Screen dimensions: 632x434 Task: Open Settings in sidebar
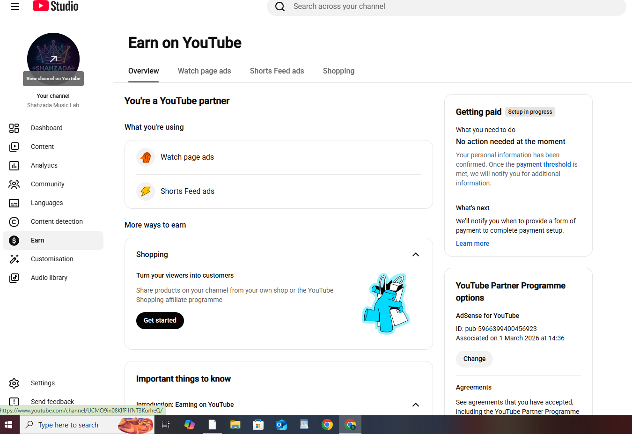point(53,383)
